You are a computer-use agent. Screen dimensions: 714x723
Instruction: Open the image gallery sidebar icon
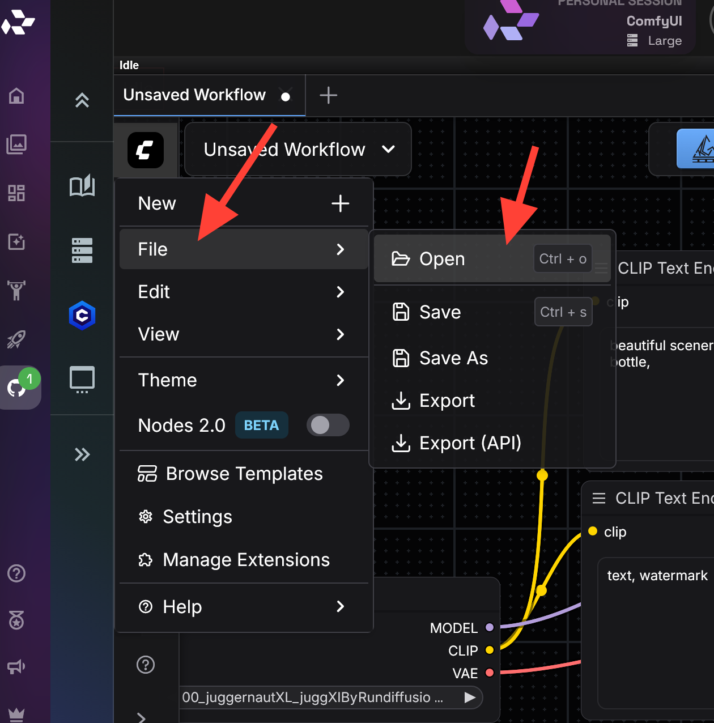tap(16, 144)
